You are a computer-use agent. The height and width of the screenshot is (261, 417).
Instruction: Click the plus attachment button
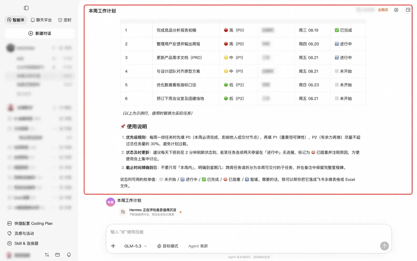coord(113,246)
